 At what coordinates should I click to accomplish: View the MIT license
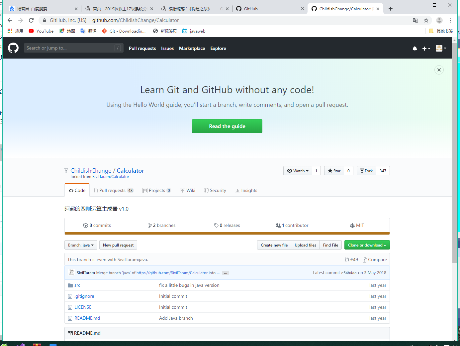click(357, 225)
